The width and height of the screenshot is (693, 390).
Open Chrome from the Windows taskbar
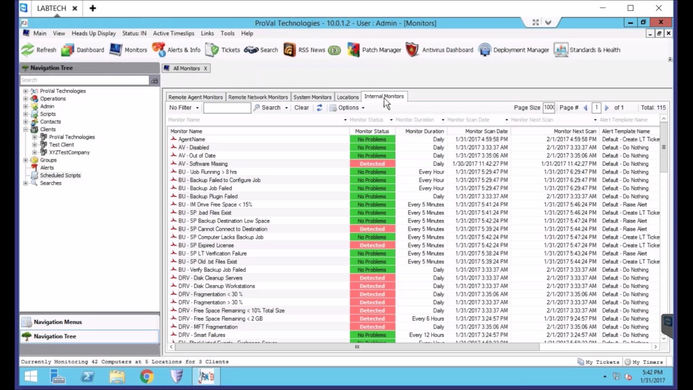[147, 376]
